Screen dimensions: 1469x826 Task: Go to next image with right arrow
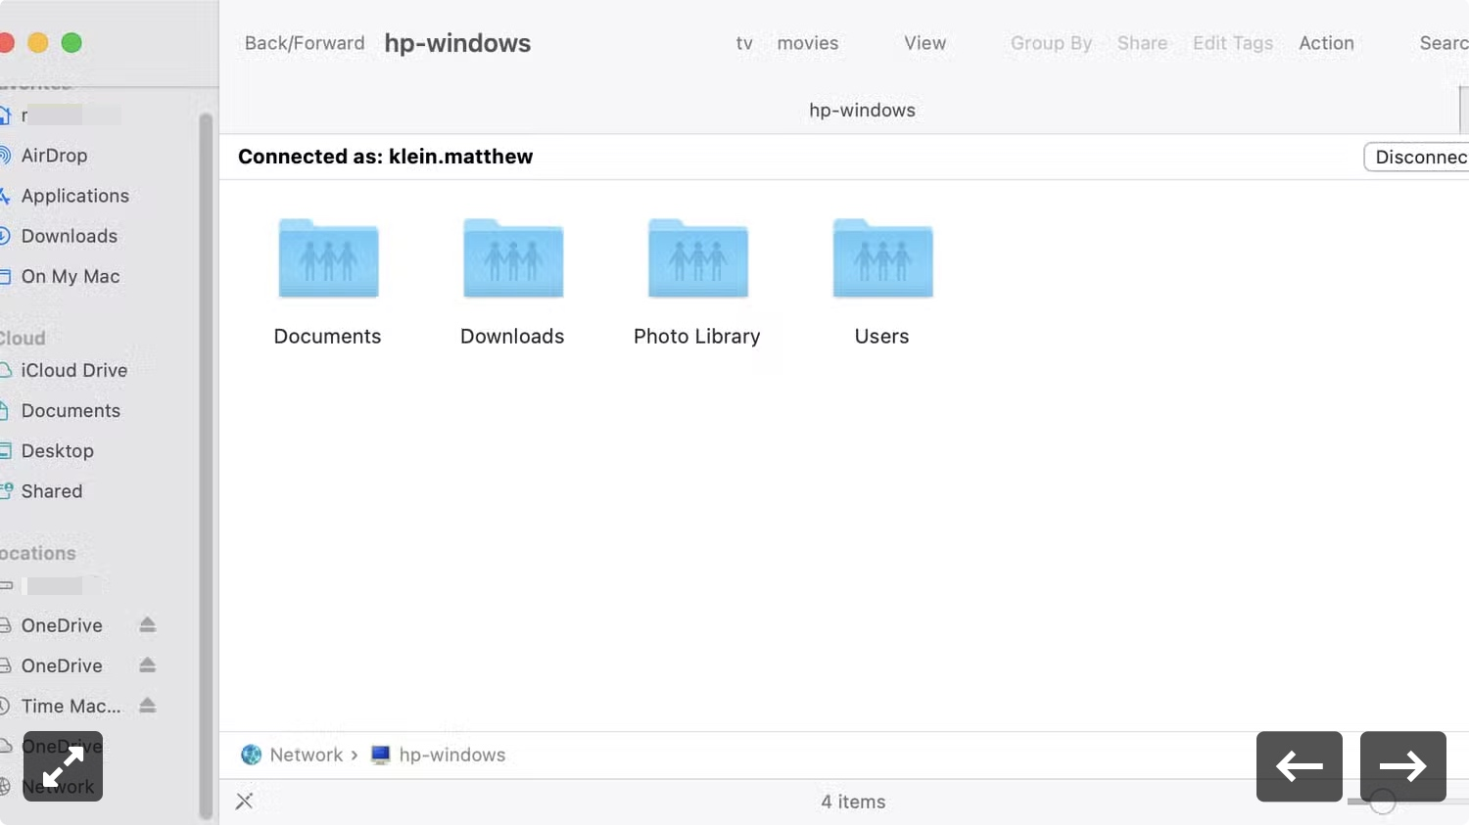(x=1403, y=766)
